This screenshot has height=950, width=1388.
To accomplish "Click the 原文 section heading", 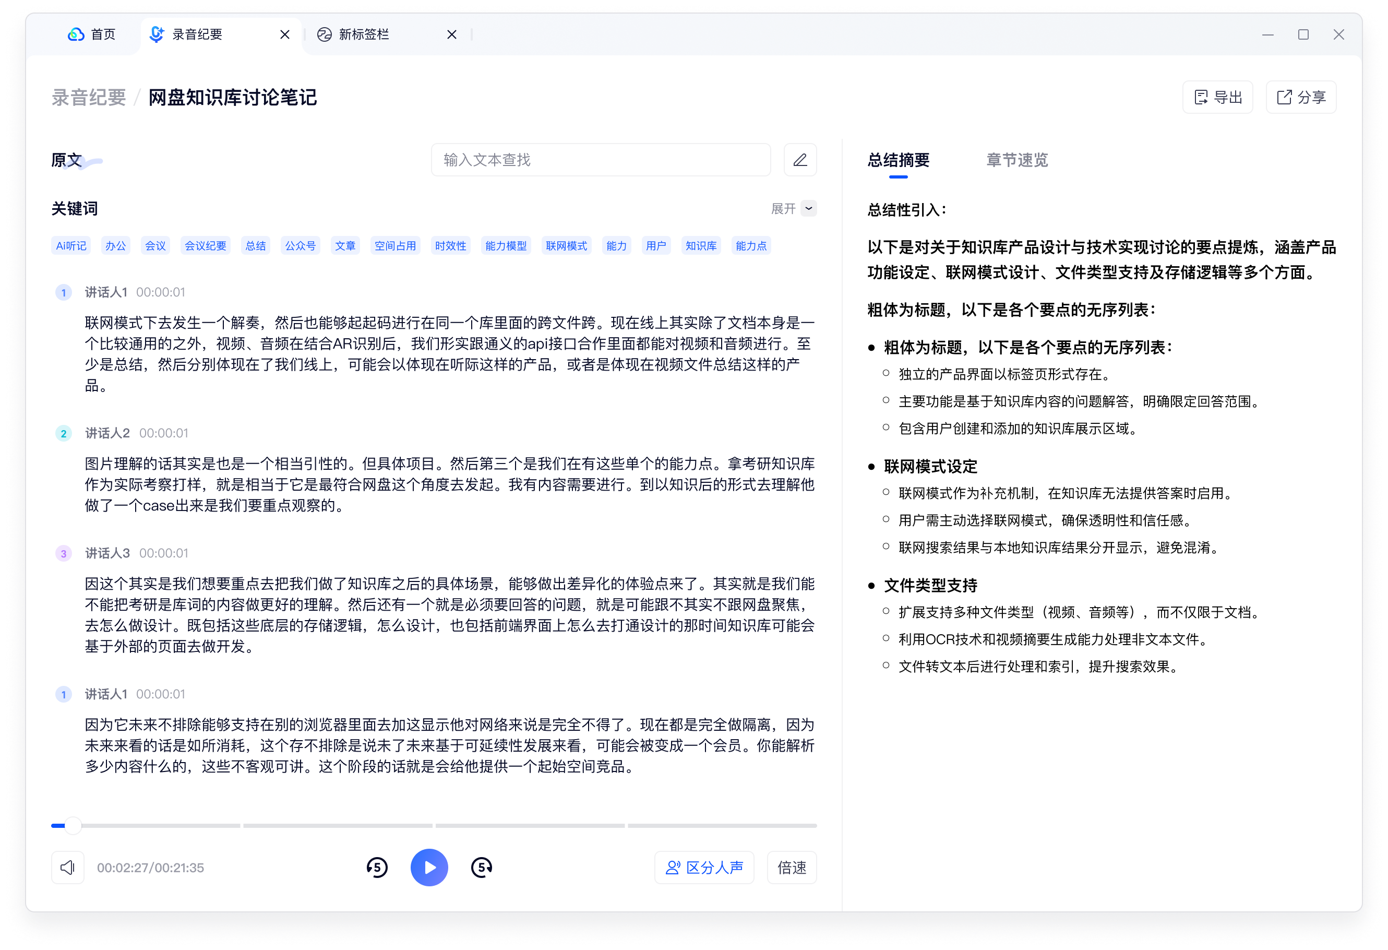I will click(66, 160).
